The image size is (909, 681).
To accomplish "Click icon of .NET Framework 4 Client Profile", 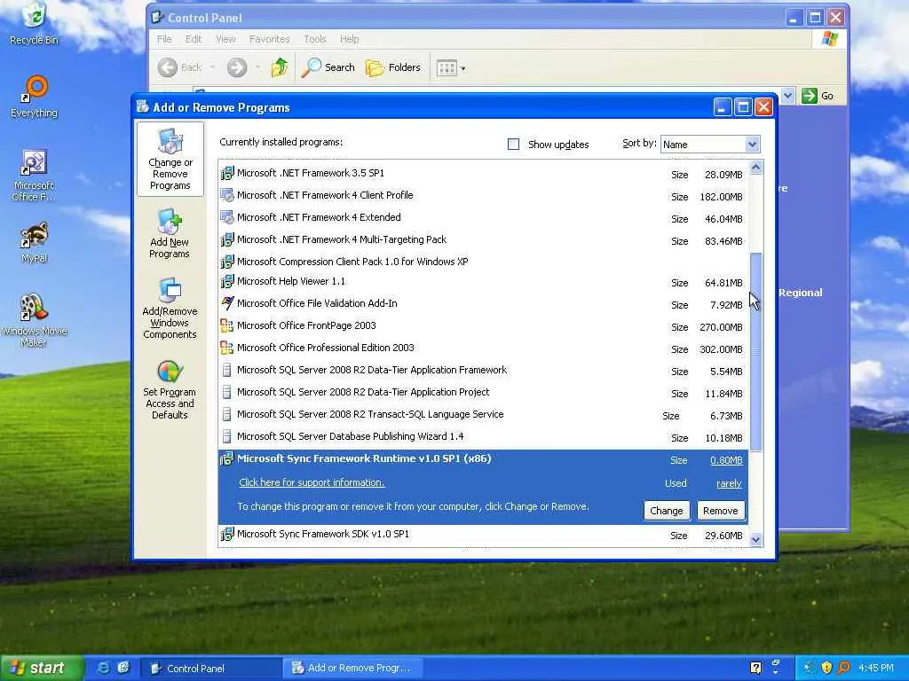I will (x=227, y=196).
